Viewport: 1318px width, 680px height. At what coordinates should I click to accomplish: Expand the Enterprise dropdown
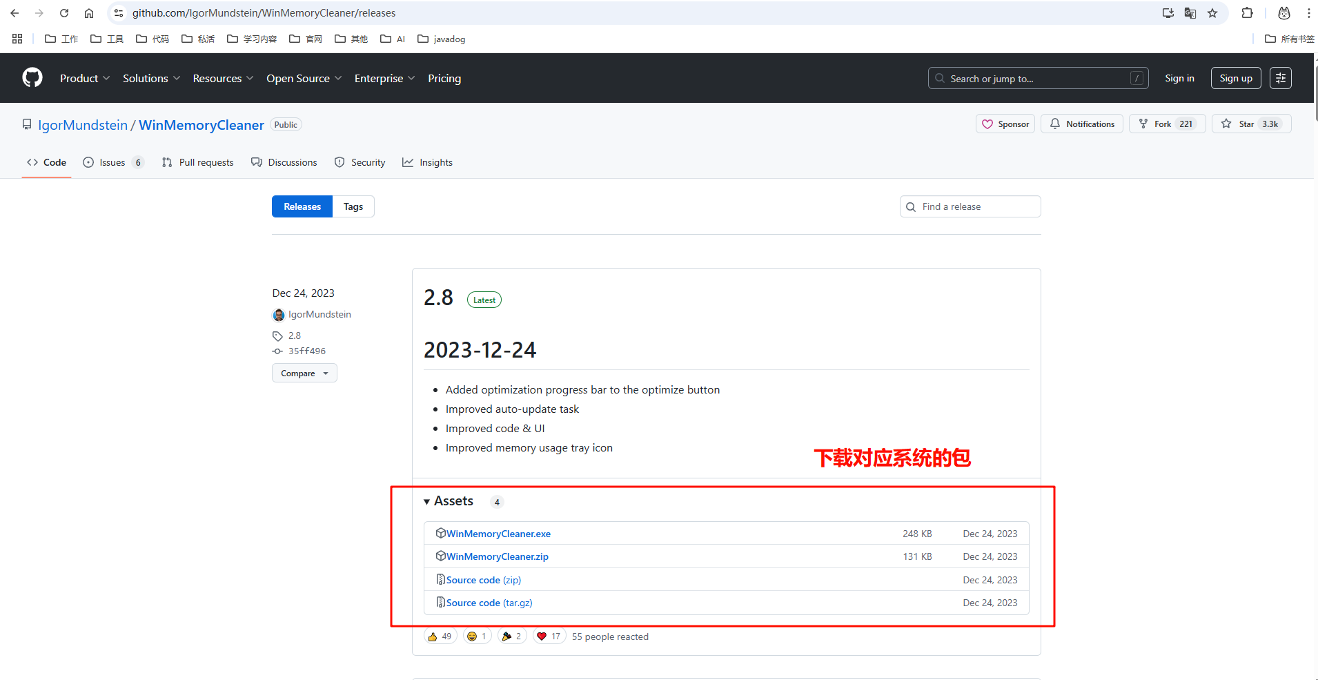click(x=385, y=78)
